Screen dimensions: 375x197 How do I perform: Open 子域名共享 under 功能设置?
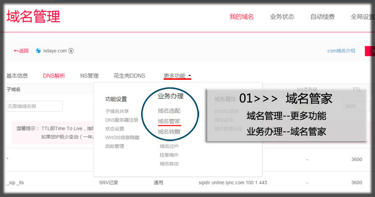click(117, 111)
